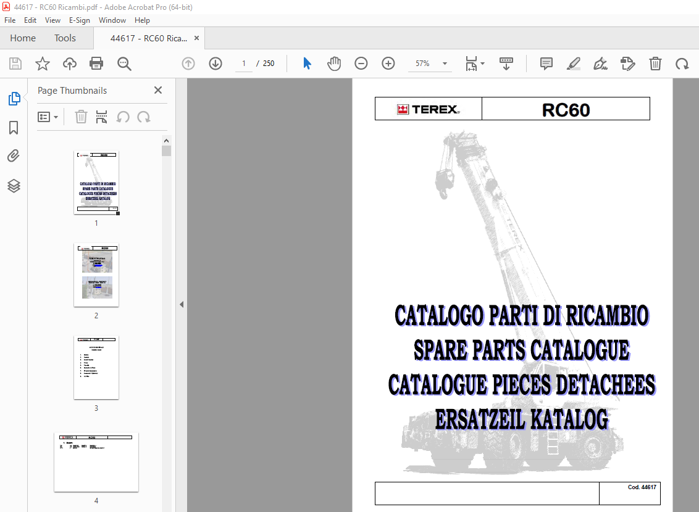Click the read mode scrolling icon
This screenshot has height=512, width=699.
point(506,64)
